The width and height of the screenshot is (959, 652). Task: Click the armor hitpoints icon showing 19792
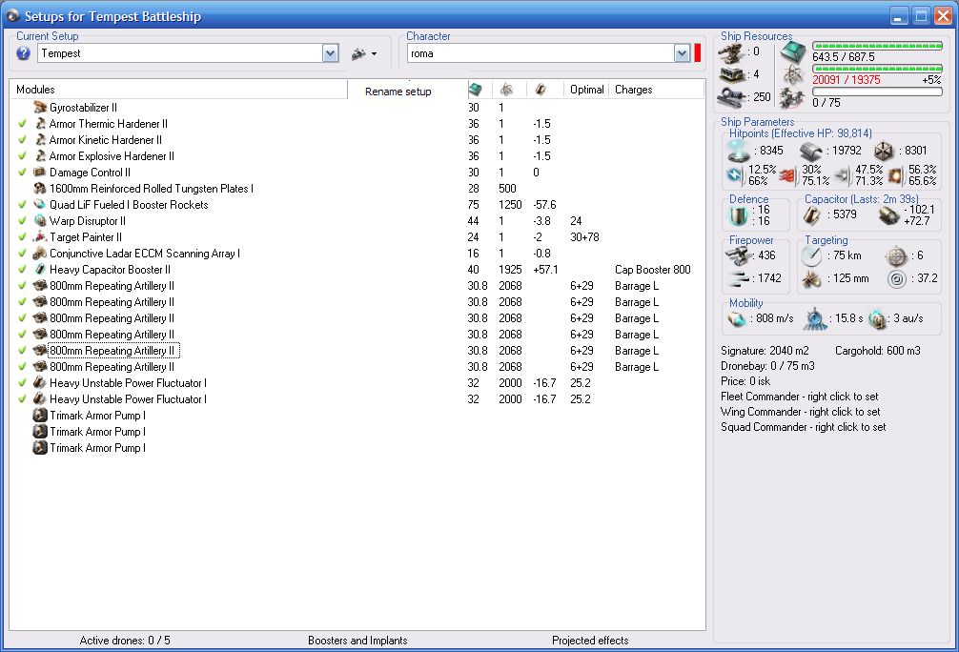pyautogui.click(x=811, y=151)
